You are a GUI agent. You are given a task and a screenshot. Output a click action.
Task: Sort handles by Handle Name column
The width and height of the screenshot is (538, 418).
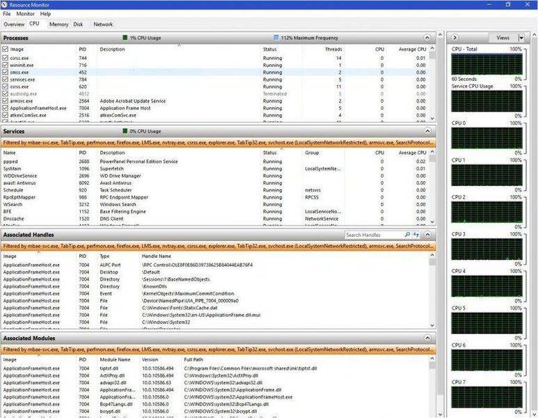[x=156, y=256]
